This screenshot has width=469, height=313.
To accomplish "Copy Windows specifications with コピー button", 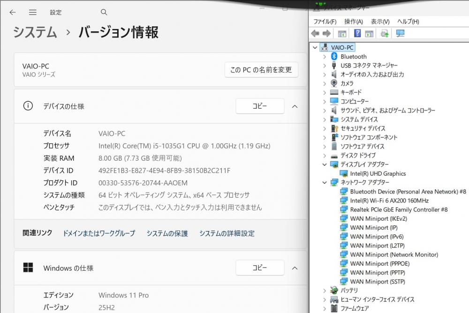I will [260, 268].
